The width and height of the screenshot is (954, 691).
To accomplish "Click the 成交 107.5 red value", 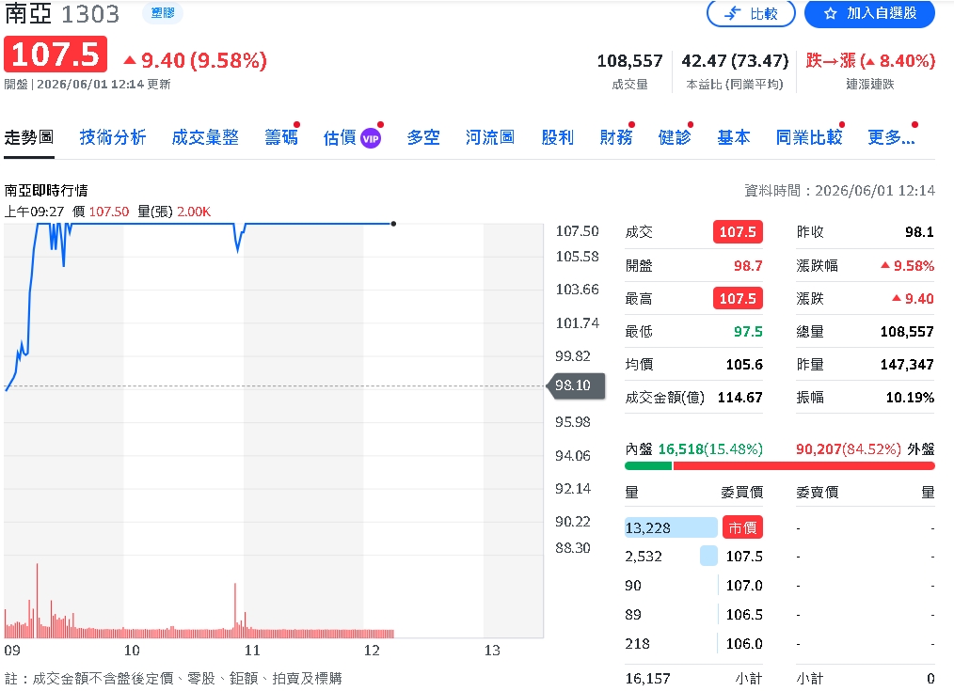I will click(x=738, y=231).
